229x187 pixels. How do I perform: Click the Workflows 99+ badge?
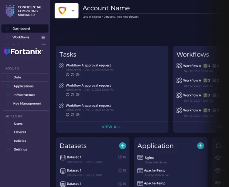(x=43, y=38)
